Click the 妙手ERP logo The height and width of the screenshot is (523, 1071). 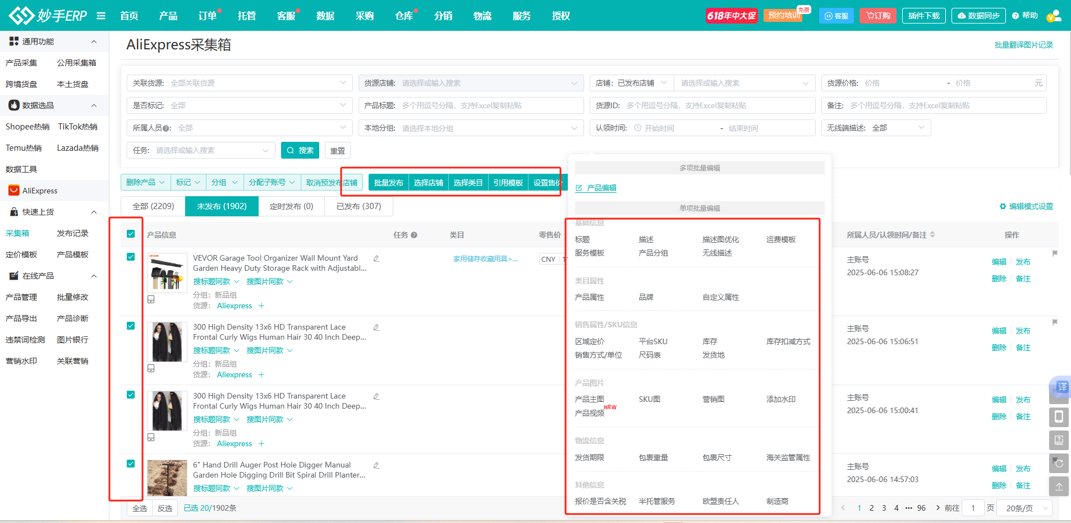coord(48,15)
